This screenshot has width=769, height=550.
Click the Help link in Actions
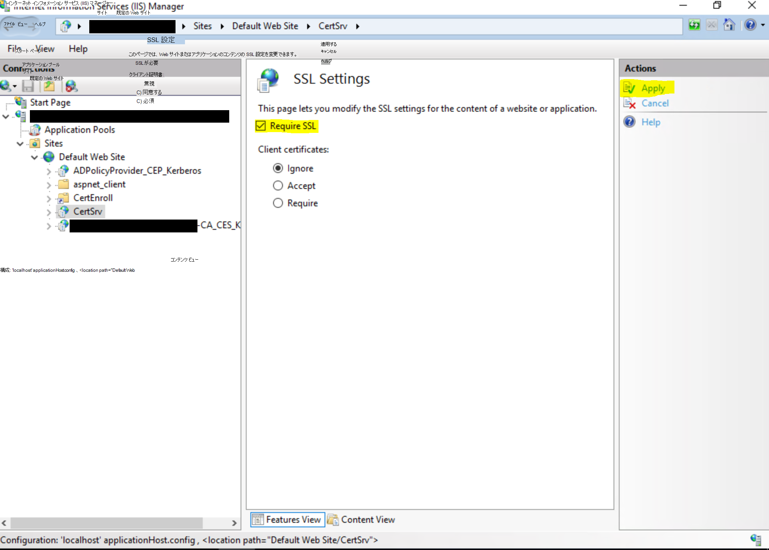click(x=651, y=122)
